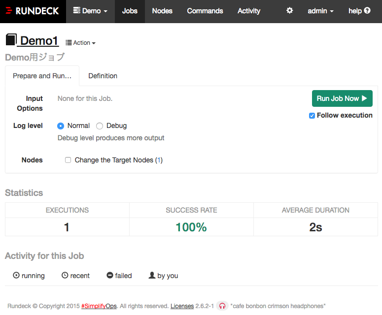Click 'Debug level produces more output' text

pos(111,138)
